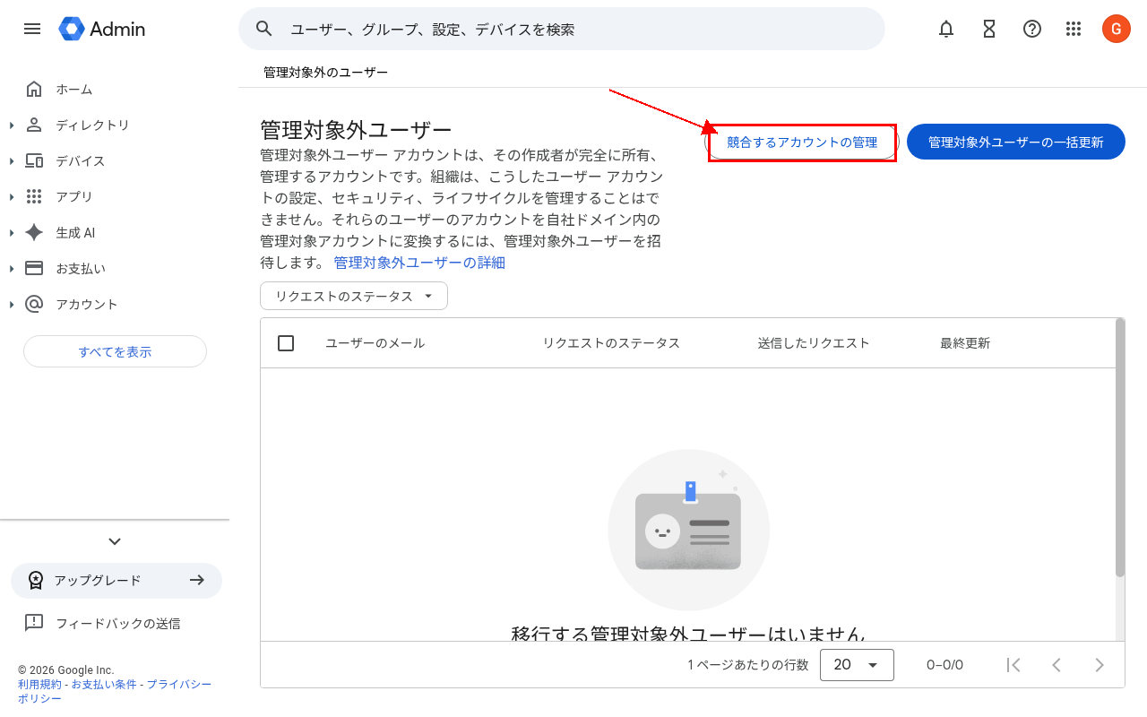Viewport: 1147px width, 717px height.
Task: Click the アップグレード badge icon
Action: coord(35,580)
